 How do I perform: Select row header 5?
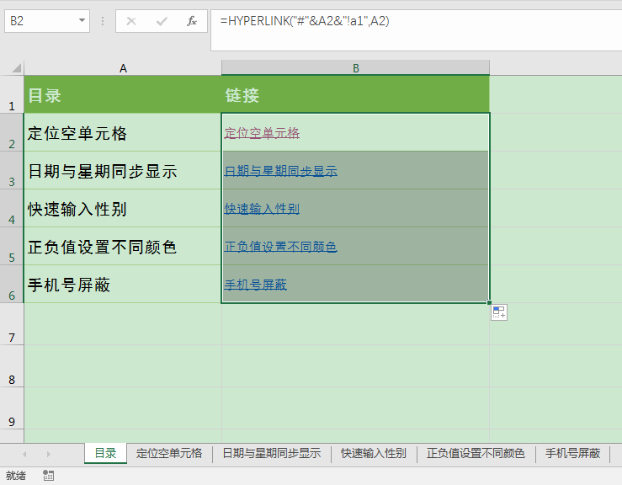point(12,246)
